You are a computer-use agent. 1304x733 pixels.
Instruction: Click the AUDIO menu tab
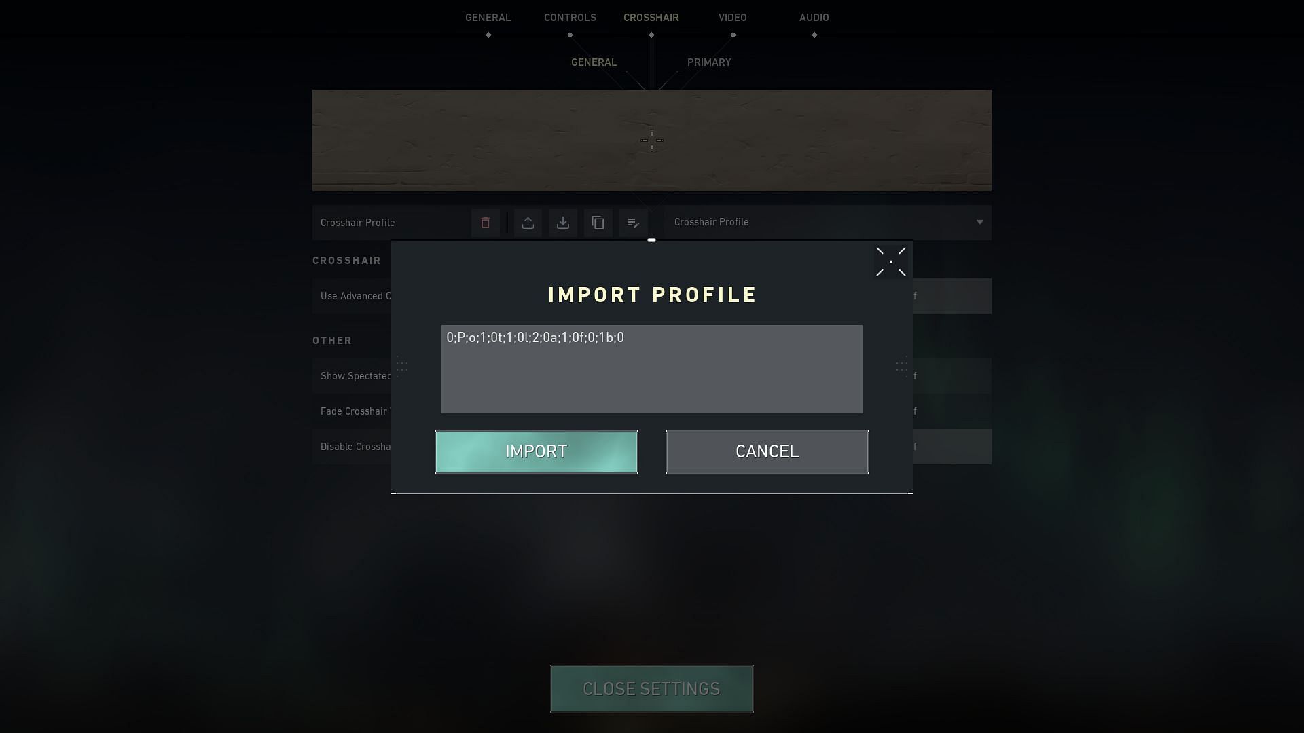814,17
